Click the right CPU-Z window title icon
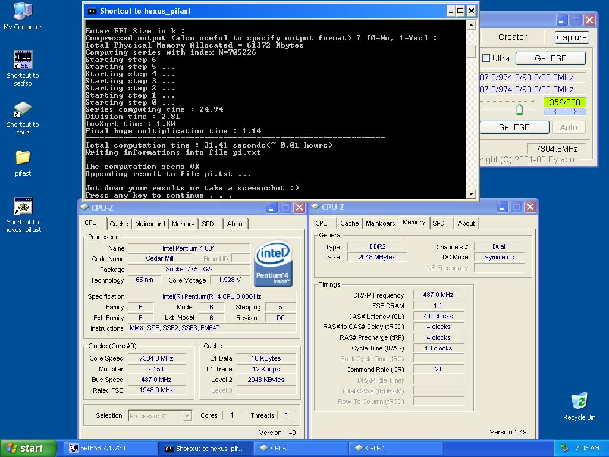609x457 pixels. click(x=315, y=206)
